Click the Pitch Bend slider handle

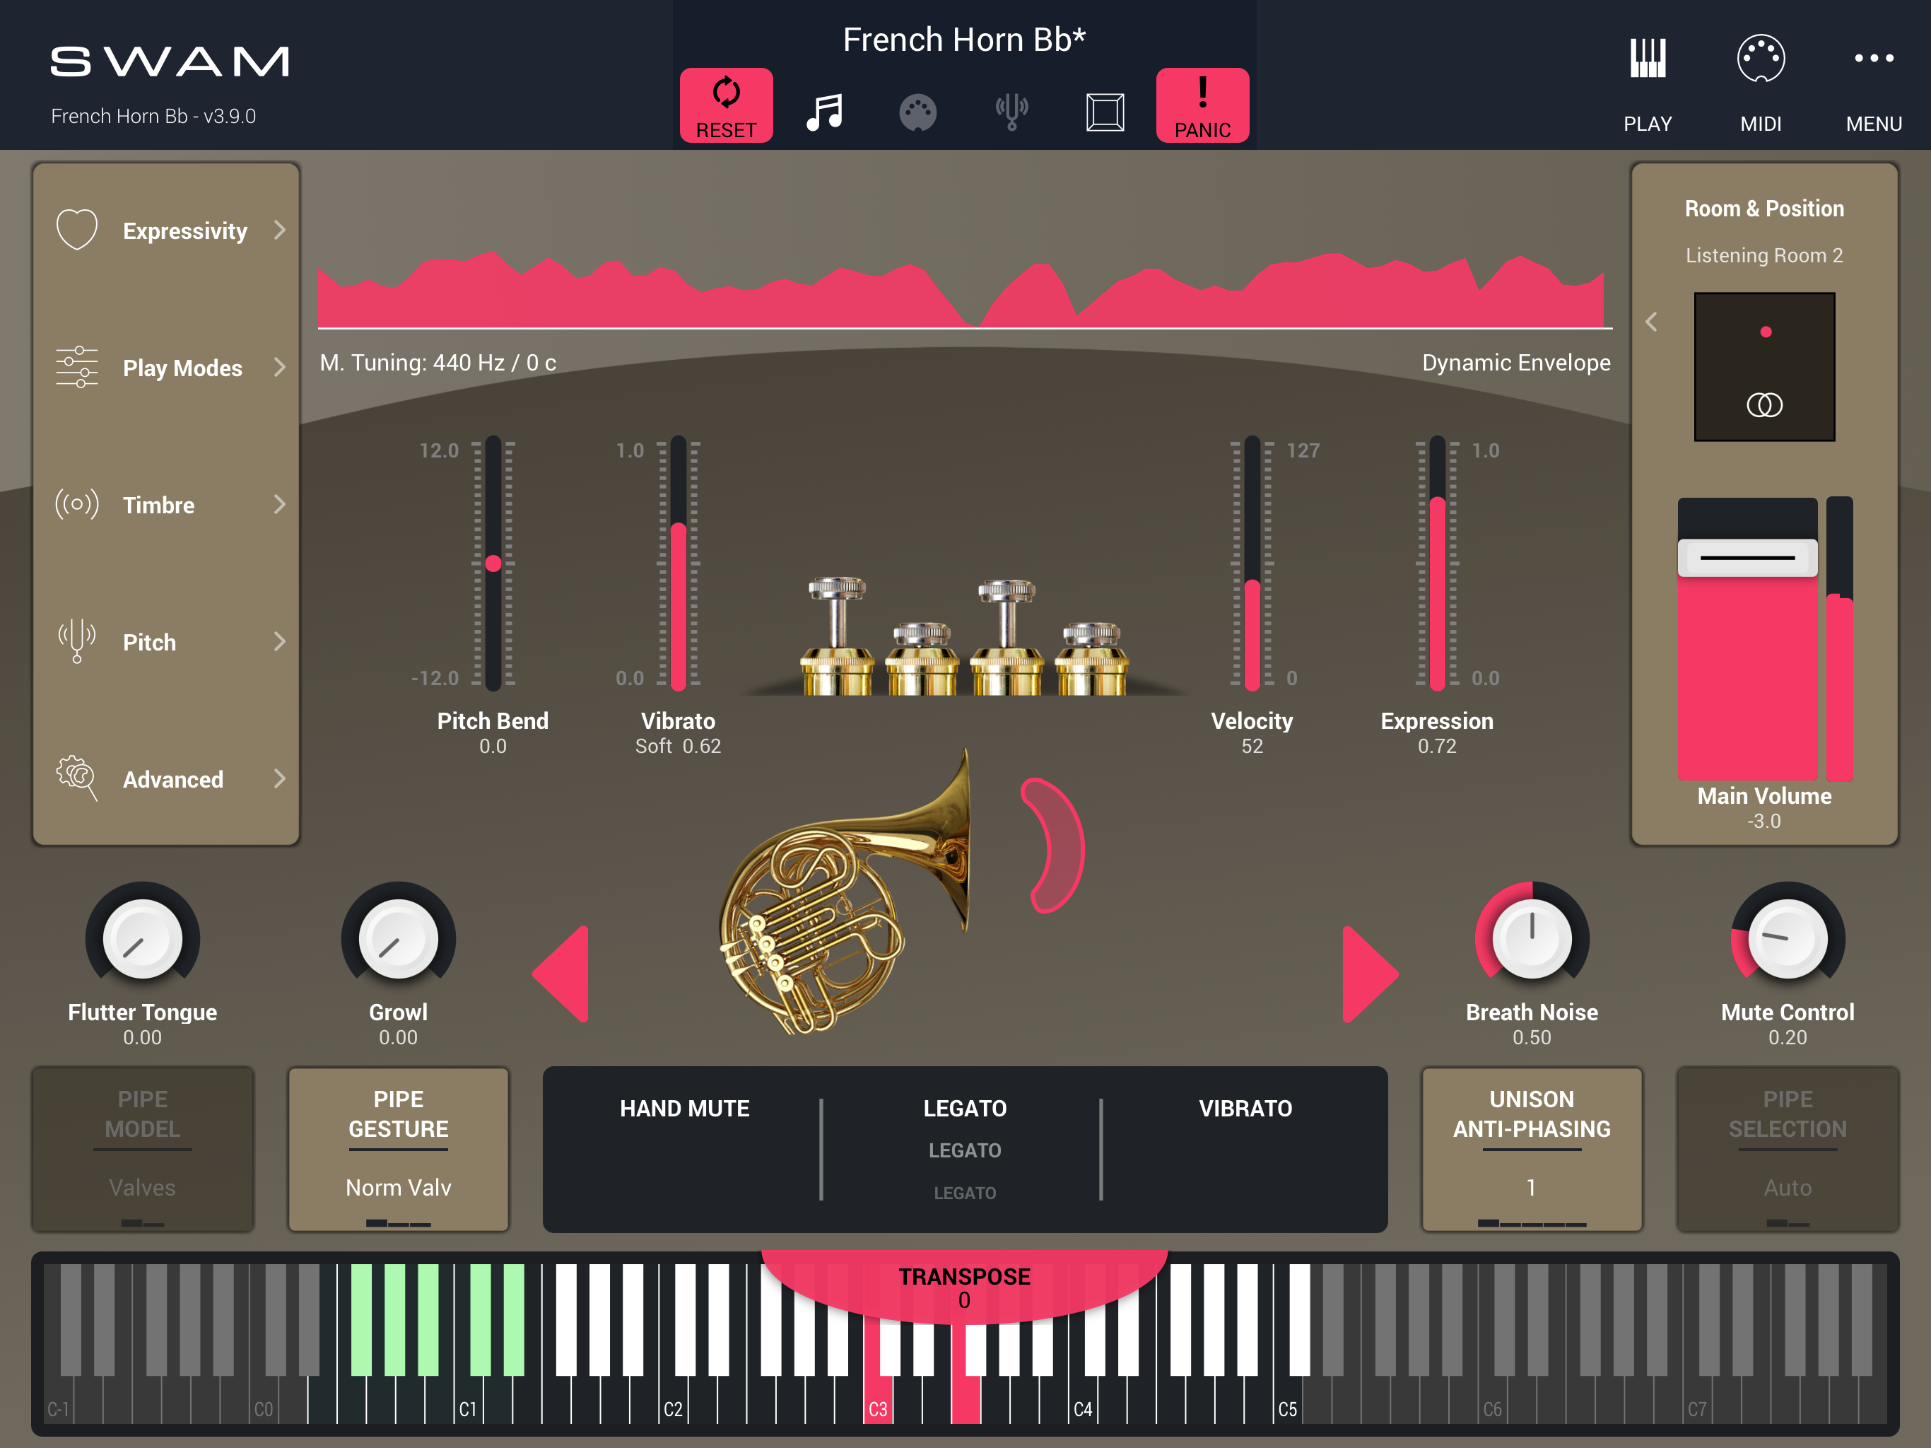(x=493, y=564)
